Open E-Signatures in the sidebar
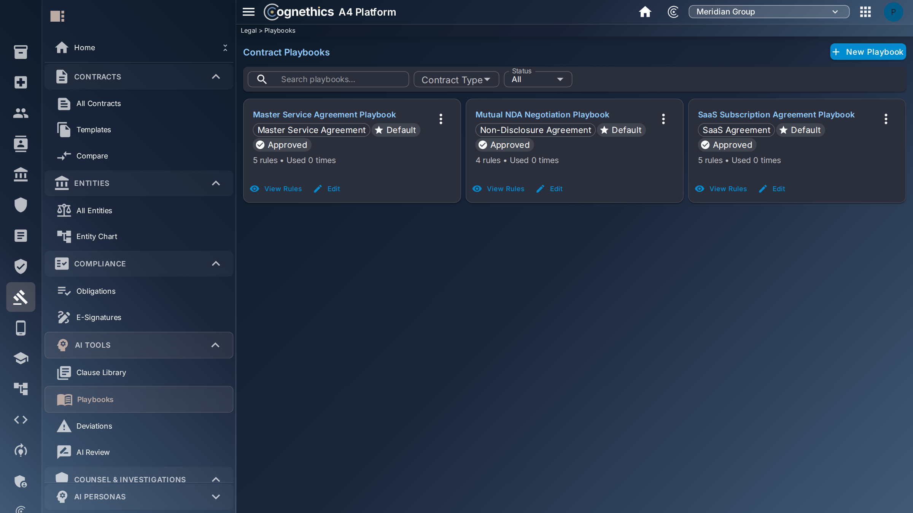Screen dimensions: 913x513 (x=139, y=317)
